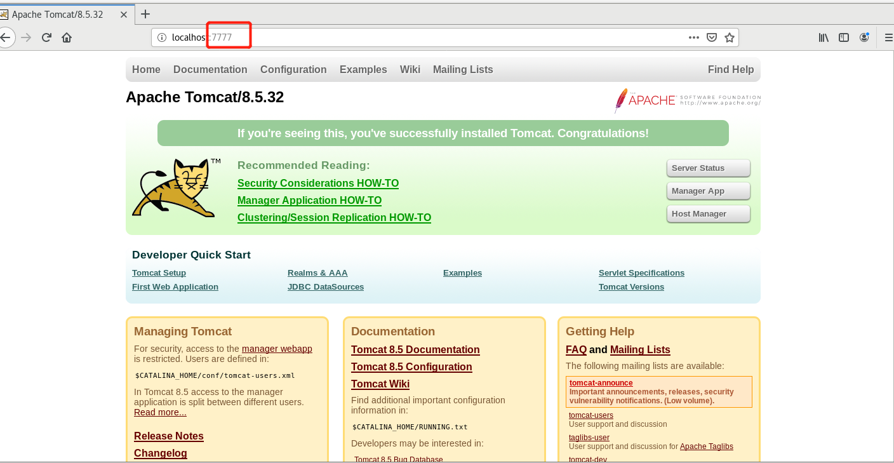Click the manager webapp link
894x463 pixels.
point(277,349)
